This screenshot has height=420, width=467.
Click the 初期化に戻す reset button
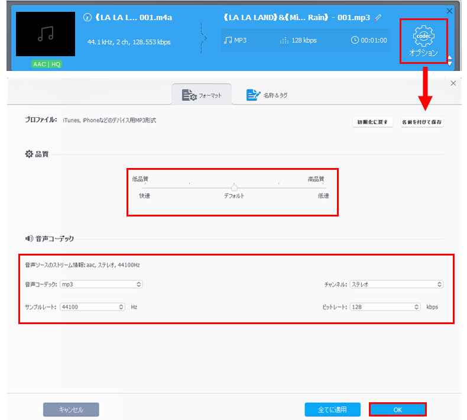pyautogui.click(x=372, y=122)
